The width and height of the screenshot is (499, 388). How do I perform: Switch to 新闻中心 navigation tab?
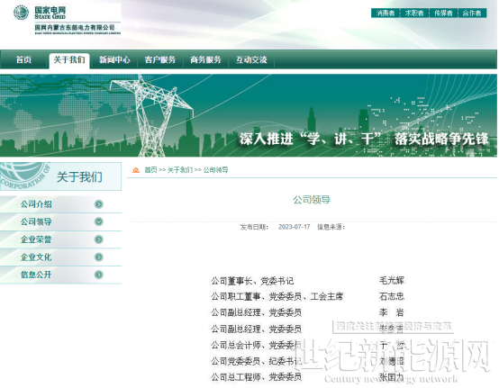pos(114,59)
